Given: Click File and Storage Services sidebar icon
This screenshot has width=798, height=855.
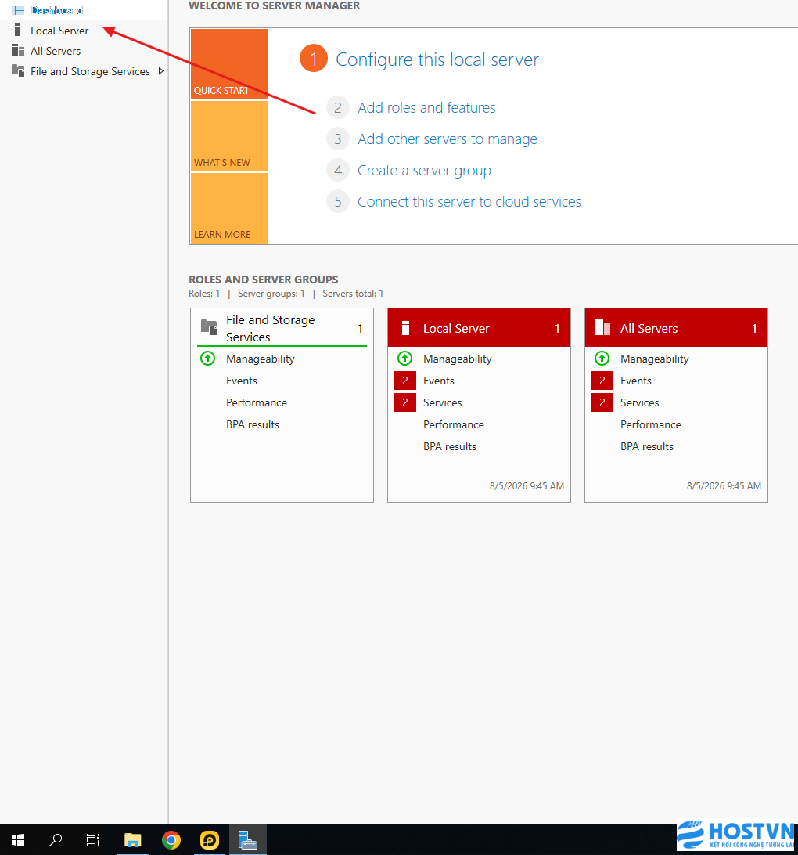Looking at the screenshot, I should point(18,71).
